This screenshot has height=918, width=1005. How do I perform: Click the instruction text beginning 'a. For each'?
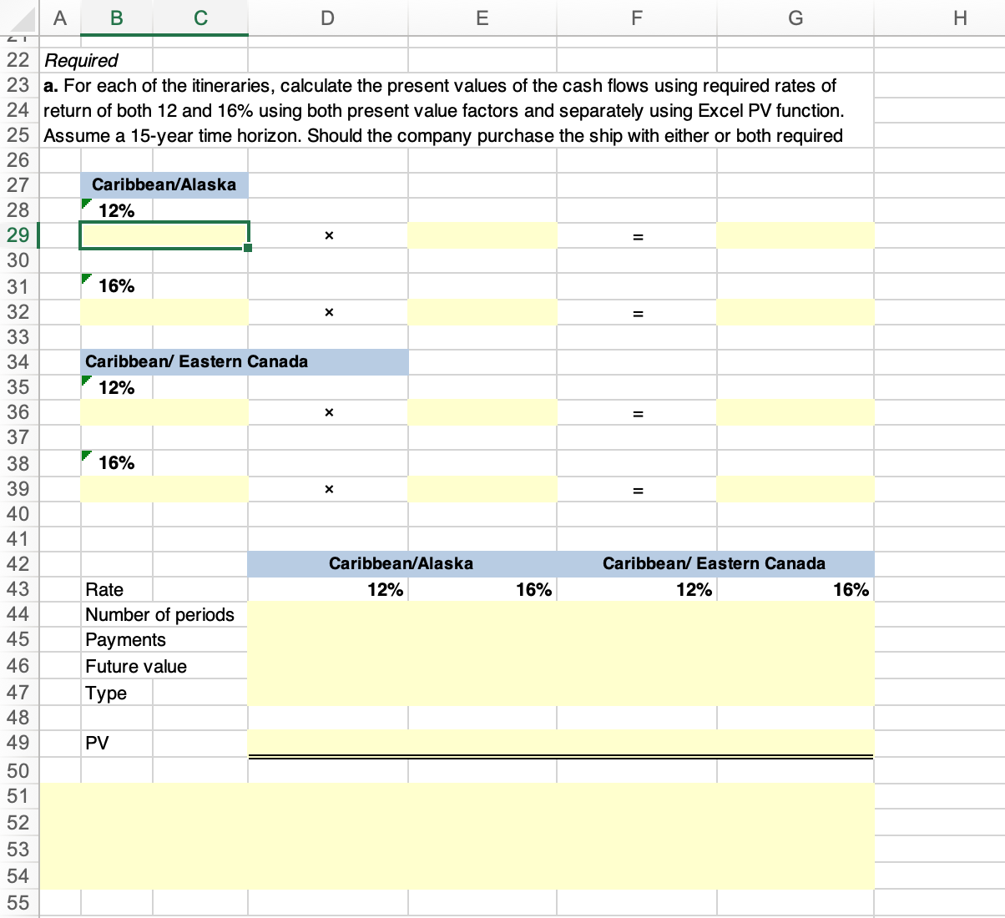[x=443, y=111]
